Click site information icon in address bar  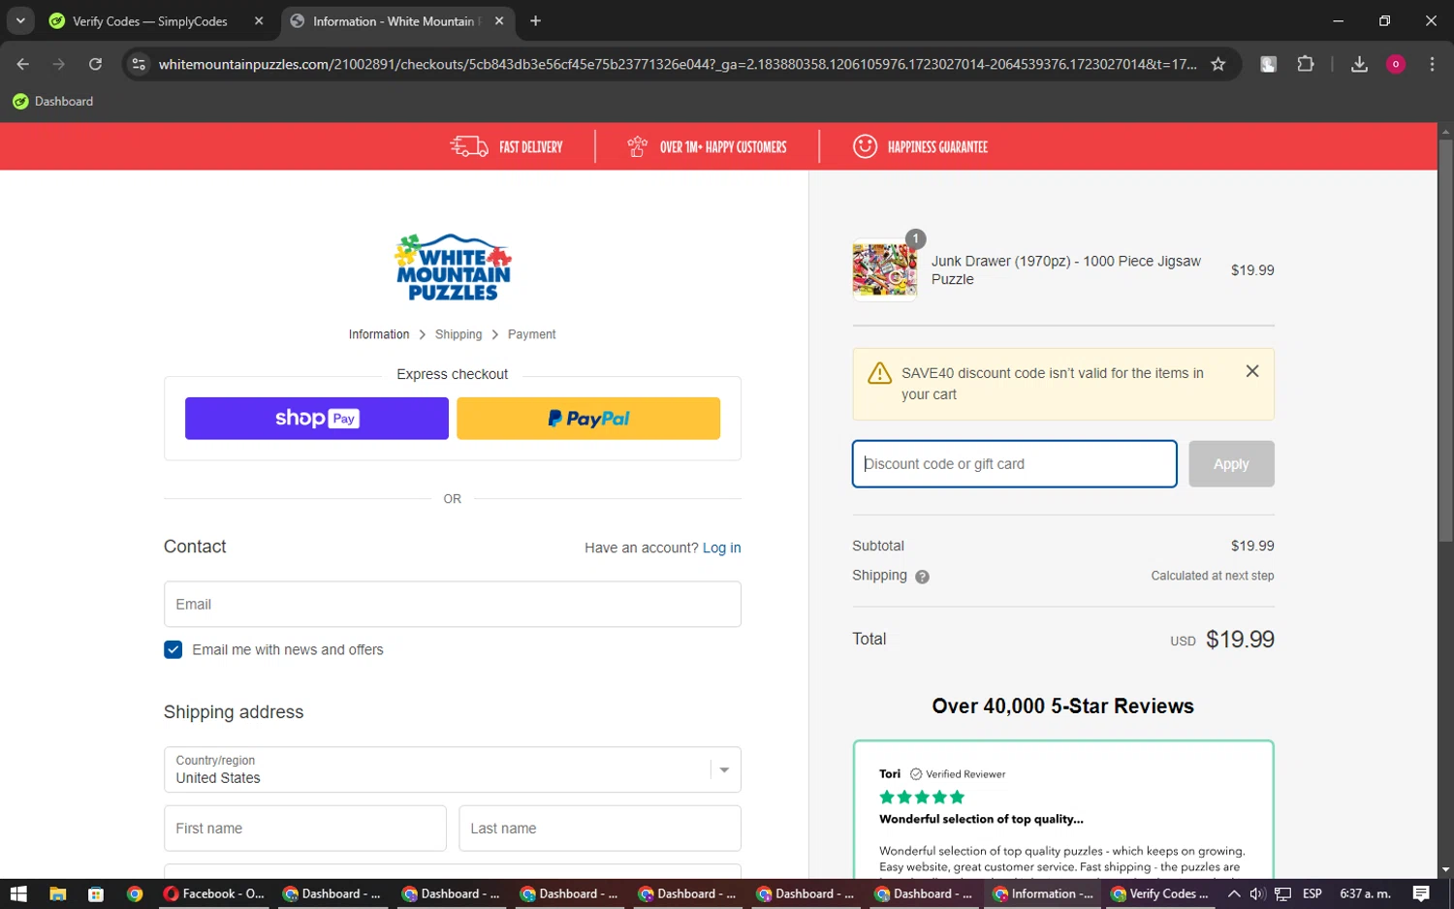(x=139, y=64)
